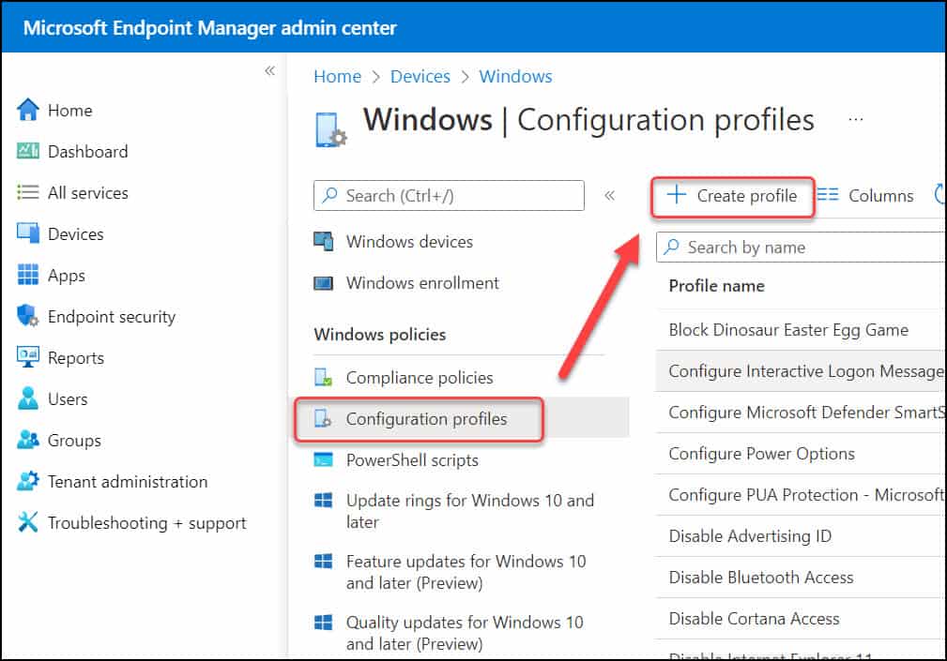This screenshot has width=947, height=661.
Task: Click the All services list icon
Action: [x=28, y=192]
